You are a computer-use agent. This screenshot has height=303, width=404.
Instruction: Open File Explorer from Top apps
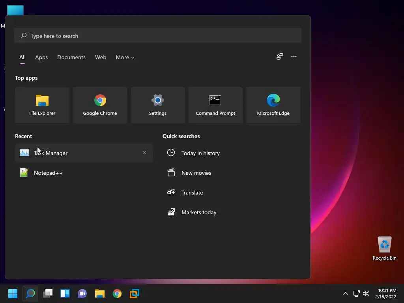pos(42,105)
